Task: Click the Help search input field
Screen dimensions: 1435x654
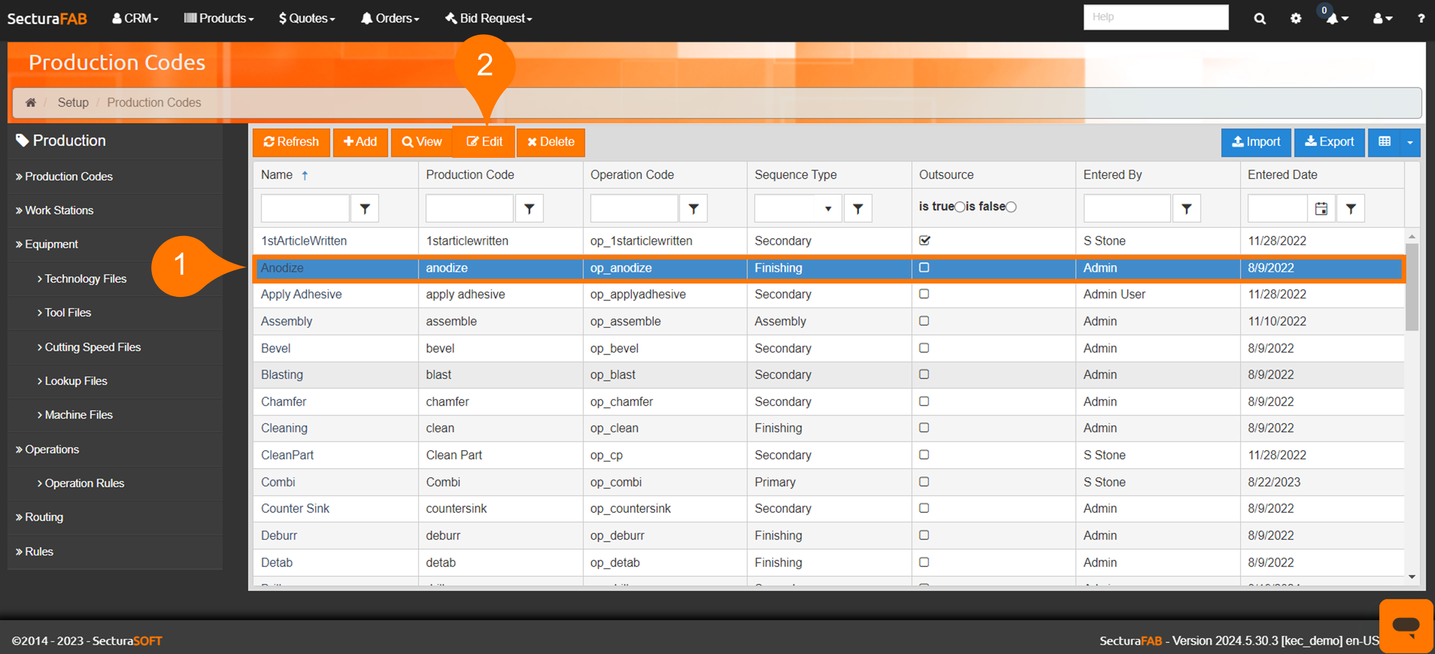Action: click(1155, 17)
